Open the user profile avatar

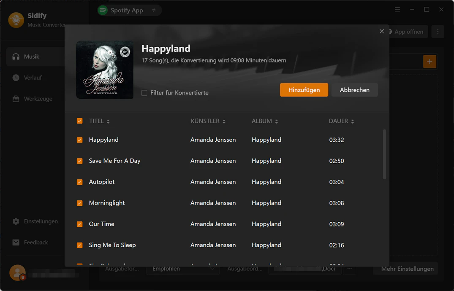tap(17, 273)
